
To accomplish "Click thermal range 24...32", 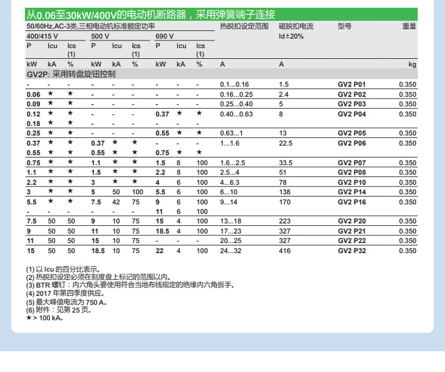I will coord(230,251).
